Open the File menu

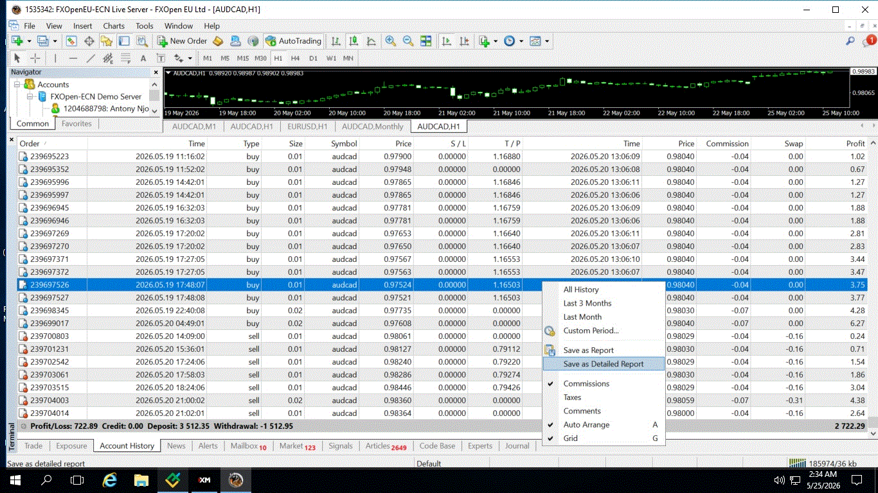point(30,26)
